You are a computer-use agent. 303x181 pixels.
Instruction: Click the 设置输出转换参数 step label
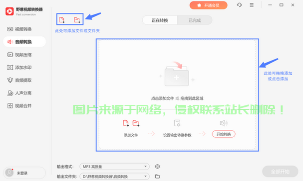point(177,135)
